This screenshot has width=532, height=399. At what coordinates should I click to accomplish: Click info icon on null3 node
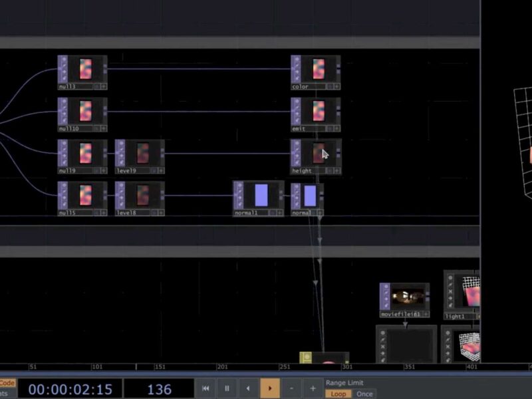pos(97,86)
